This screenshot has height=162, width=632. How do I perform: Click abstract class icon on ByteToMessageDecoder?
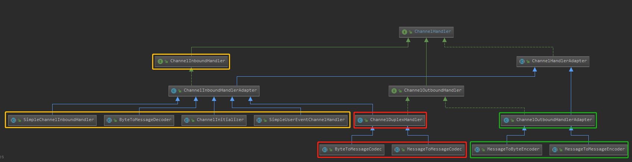(109, 120)
